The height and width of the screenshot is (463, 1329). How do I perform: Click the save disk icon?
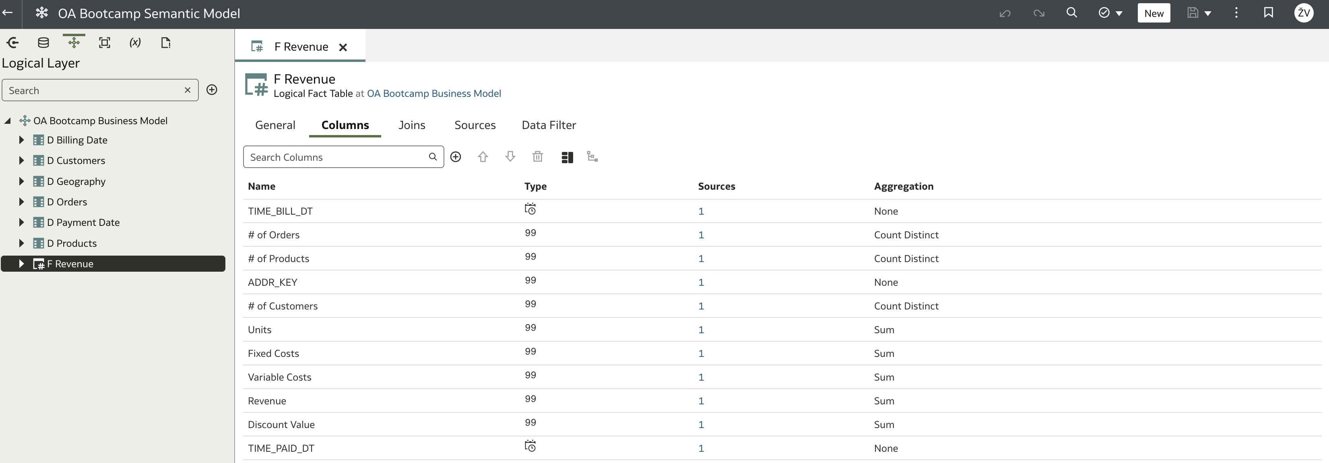coord(1192,13)
